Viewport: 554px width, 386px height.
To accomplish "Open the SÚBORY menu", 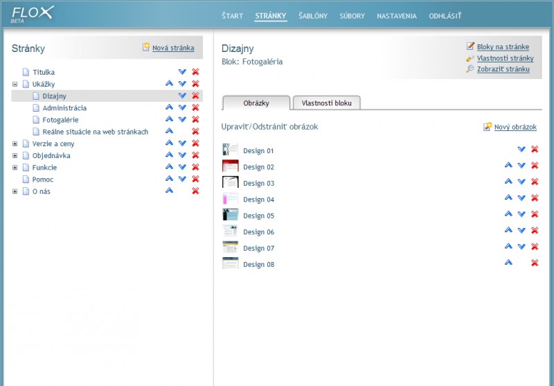I will pos(352,16).
